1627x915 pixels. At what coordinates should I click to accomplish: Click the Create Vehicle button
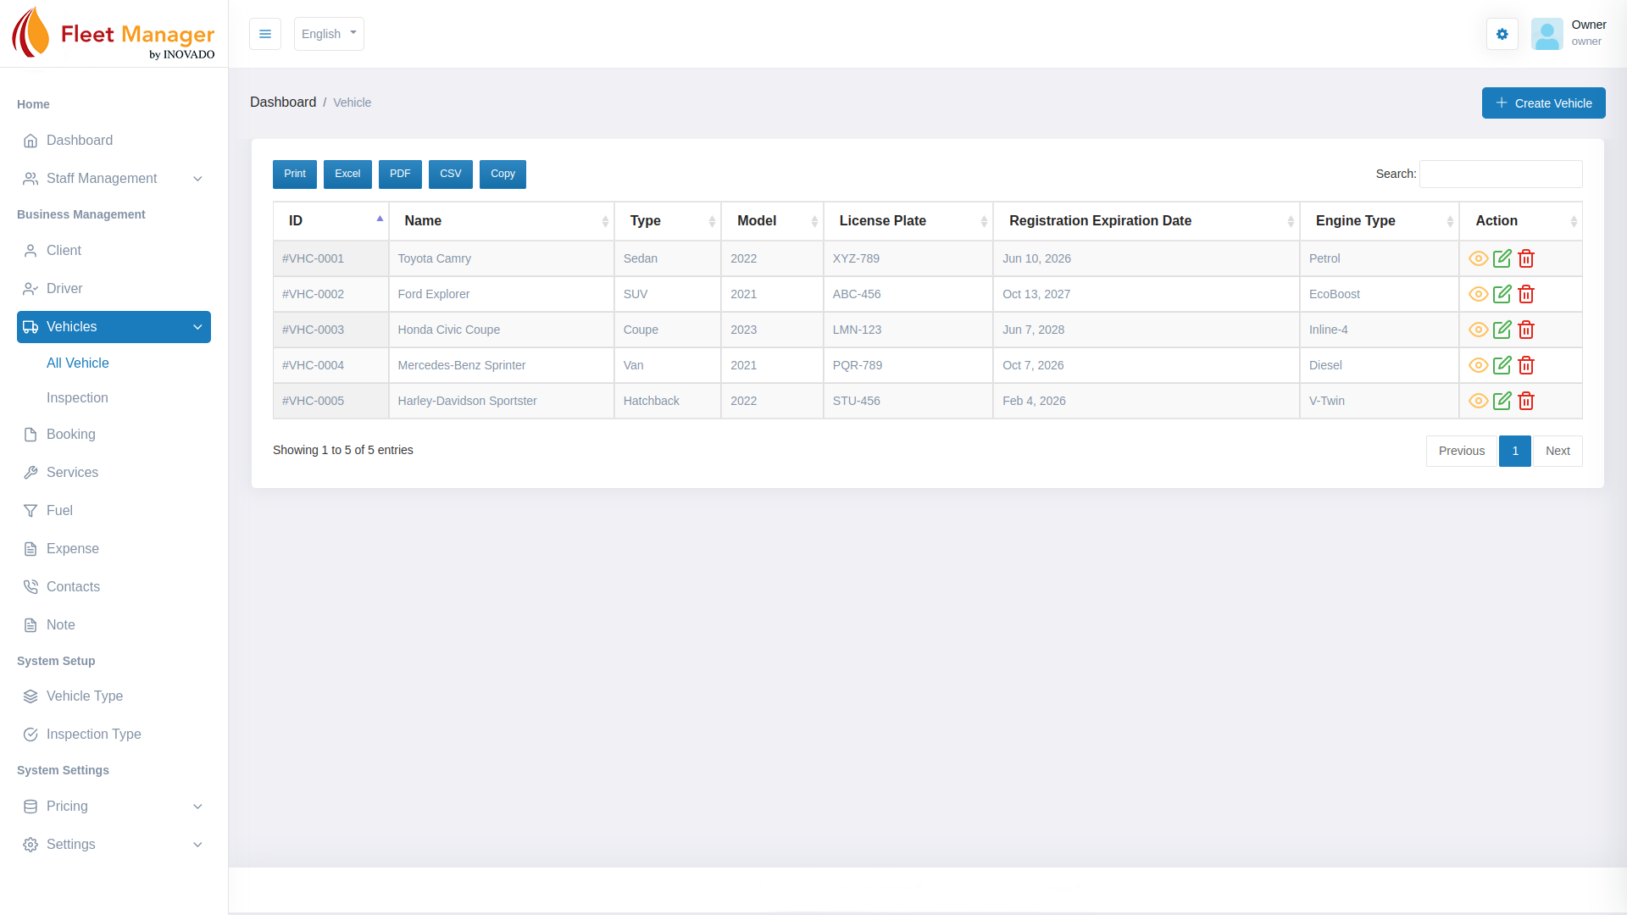point(1543,103)
